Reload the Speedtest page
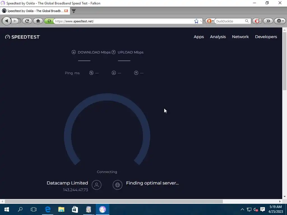The height and width of the screenshot is (215, 287). (x=27, y=21)
